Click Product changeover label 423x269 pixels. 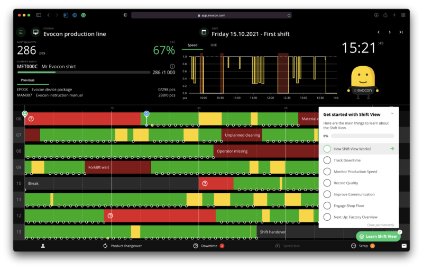[126, 246]
